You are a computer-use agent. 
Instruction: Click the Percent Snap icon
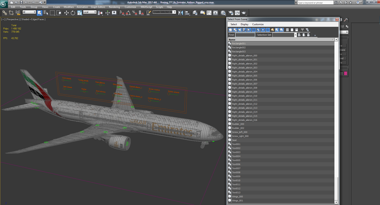tap(135, 13)
